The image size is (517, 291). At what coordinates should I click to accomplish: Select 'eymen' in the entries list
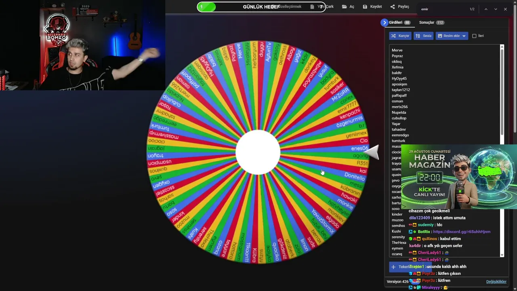click(x=397, y=249)
